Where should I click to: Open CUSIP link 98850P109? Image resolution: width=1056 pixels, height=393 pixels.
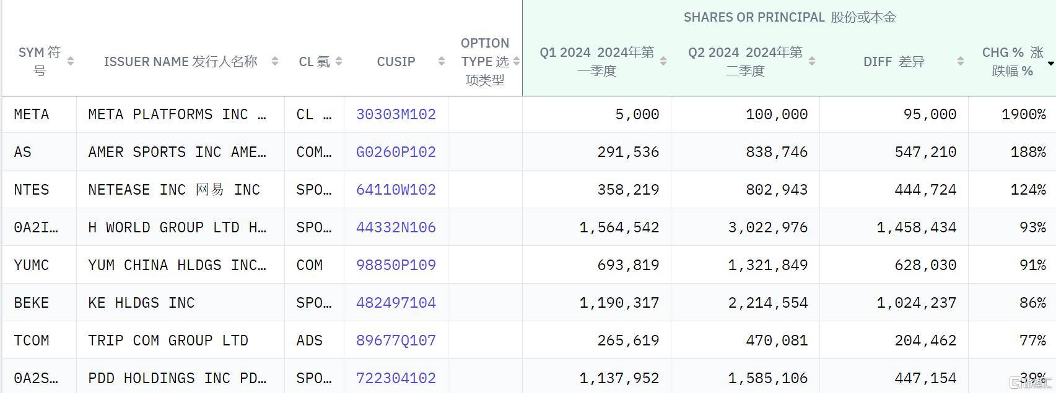point(396,265)
